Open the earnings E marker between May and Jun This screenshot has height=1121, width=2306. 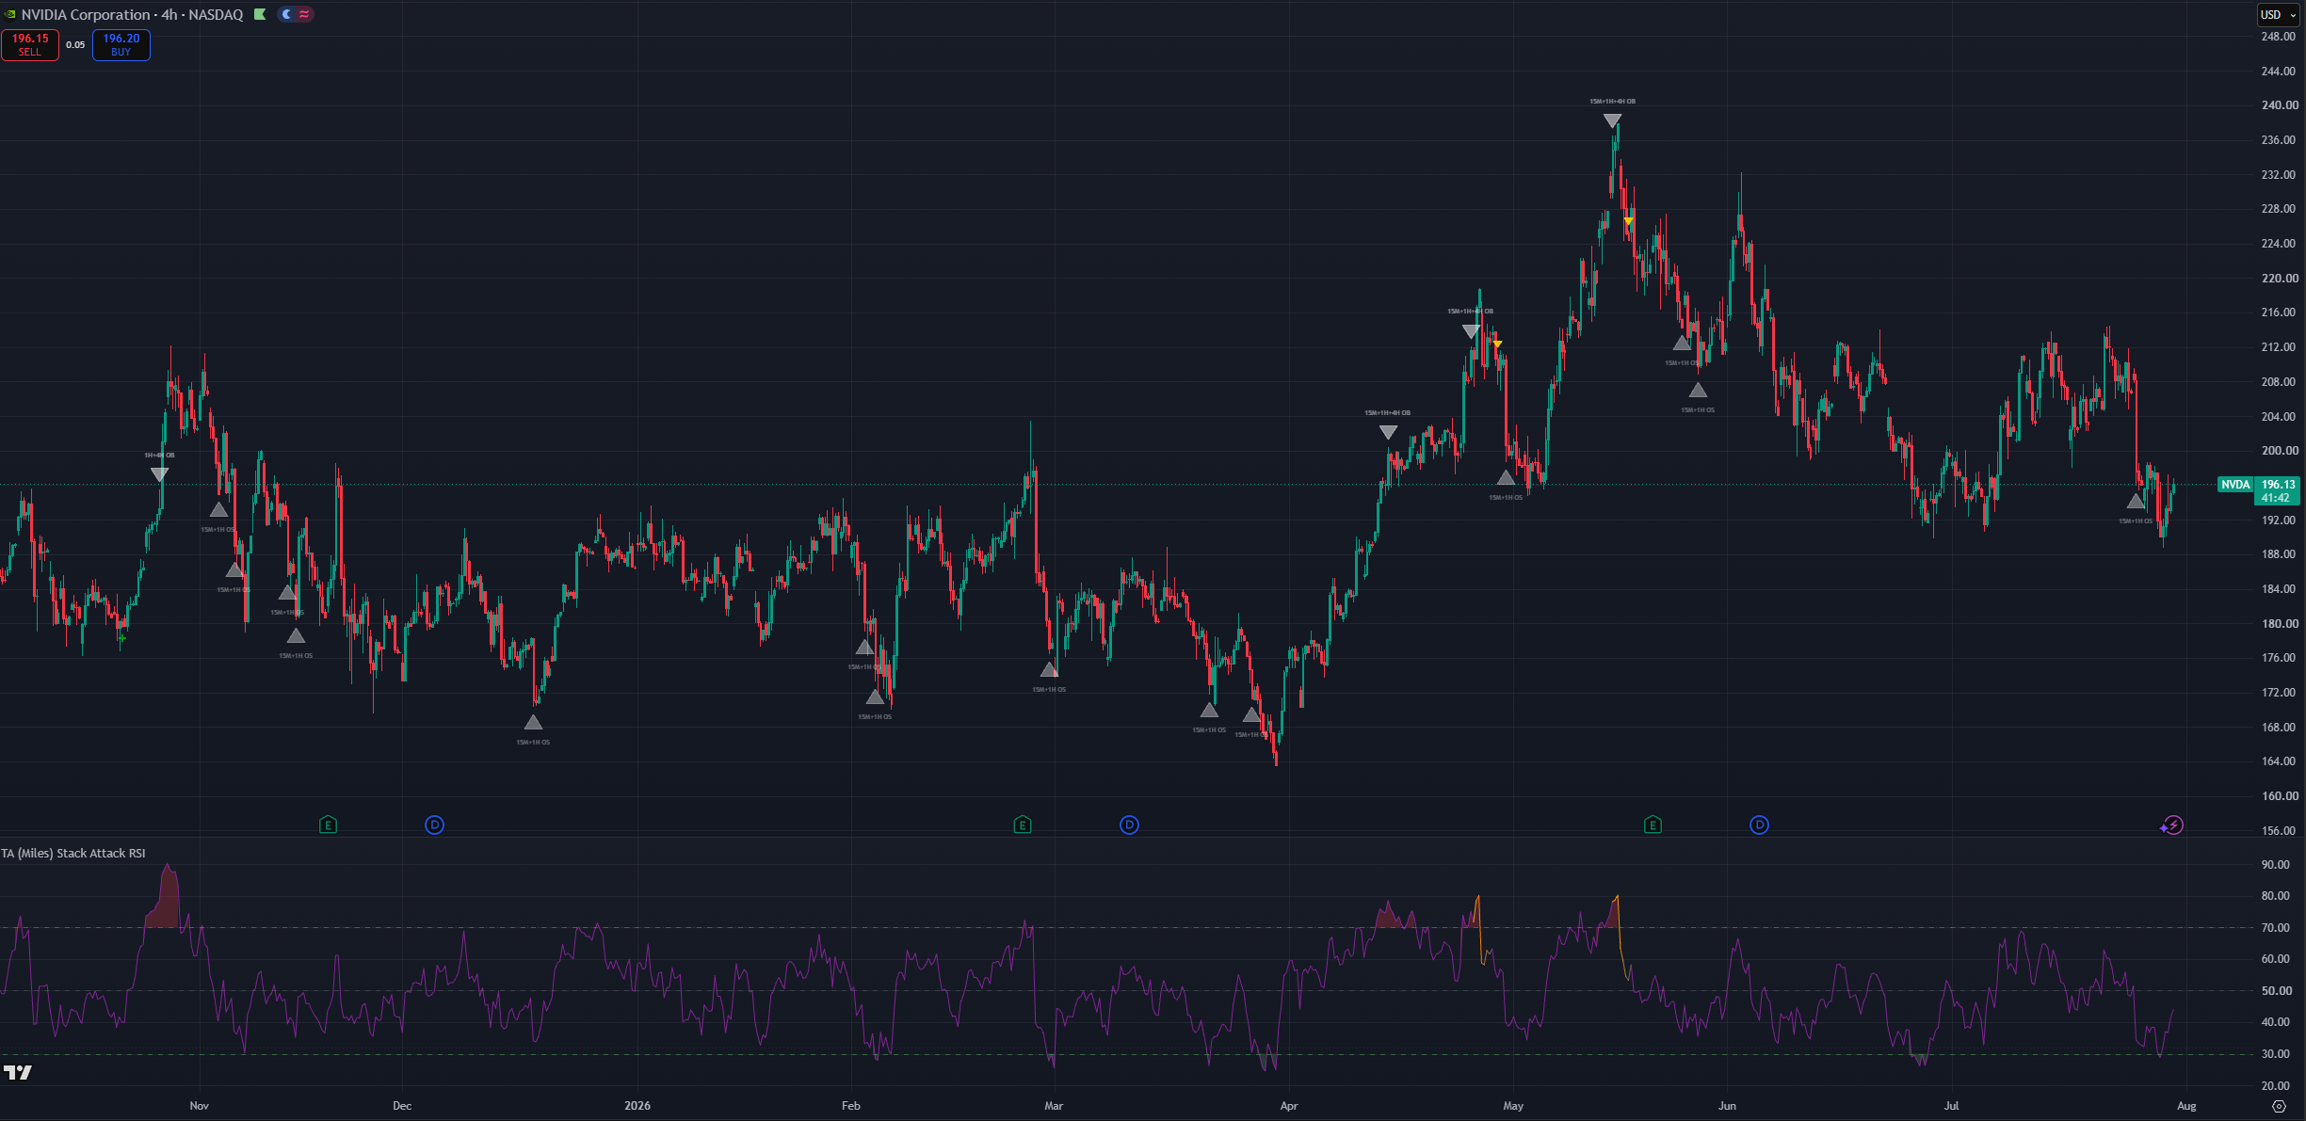(1653, 825)
